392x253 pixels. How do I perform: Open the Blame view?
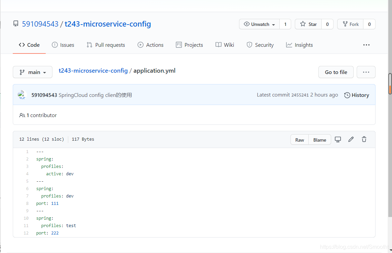pos(320,140)
